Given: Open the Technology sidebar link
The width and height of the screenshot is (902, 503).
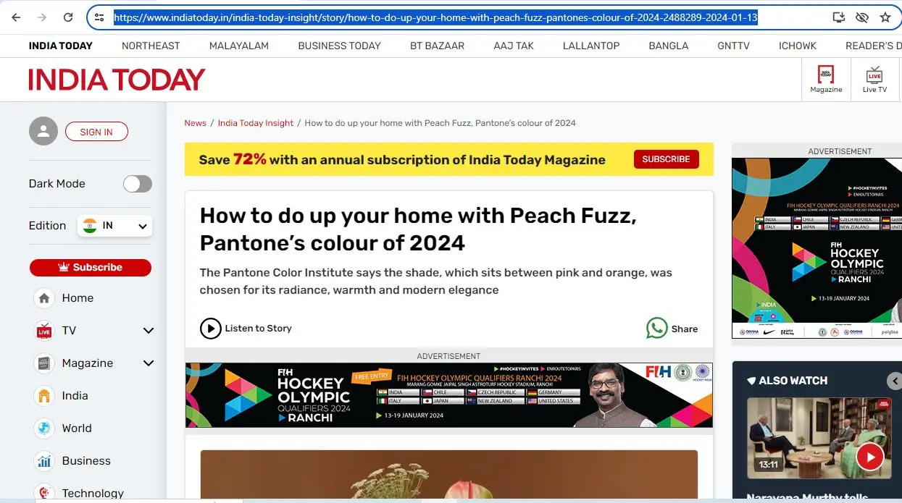Looking at the screenshot, I should (x=93, y=494).
